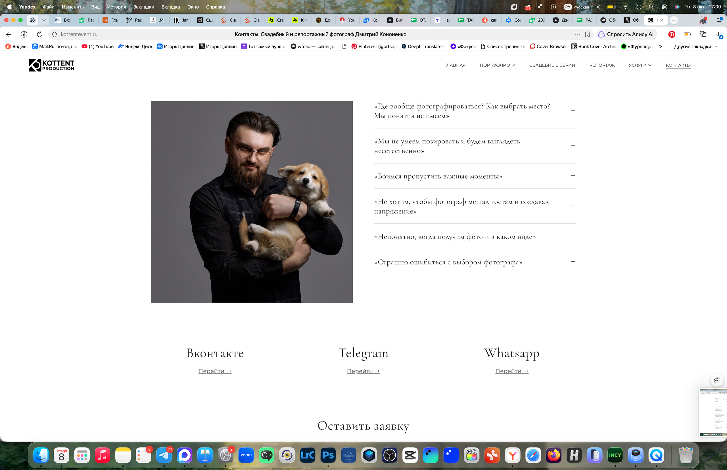Open Spotlight search in the menu bar
The image size is (727, 470).
pos(651,7)
